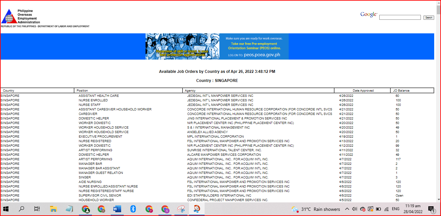Image resolution: width=441 pixels, height=216 pixels.
Task: Click the Google logo beside the search box
Action: (369, 15)
